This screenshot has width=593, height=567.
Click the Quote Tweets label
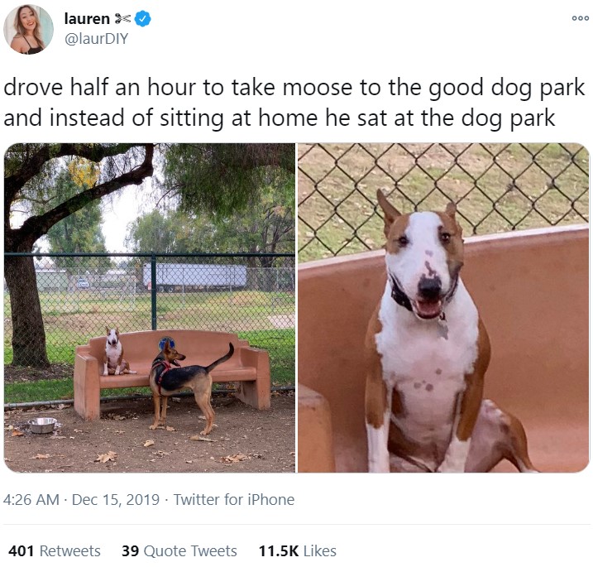coord(190,551)
